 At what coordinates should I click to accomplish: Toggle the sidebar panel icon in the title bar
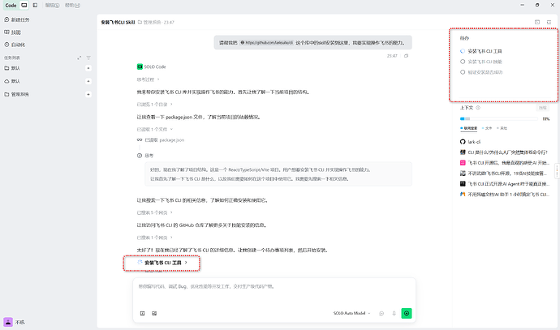coord(35,6)
